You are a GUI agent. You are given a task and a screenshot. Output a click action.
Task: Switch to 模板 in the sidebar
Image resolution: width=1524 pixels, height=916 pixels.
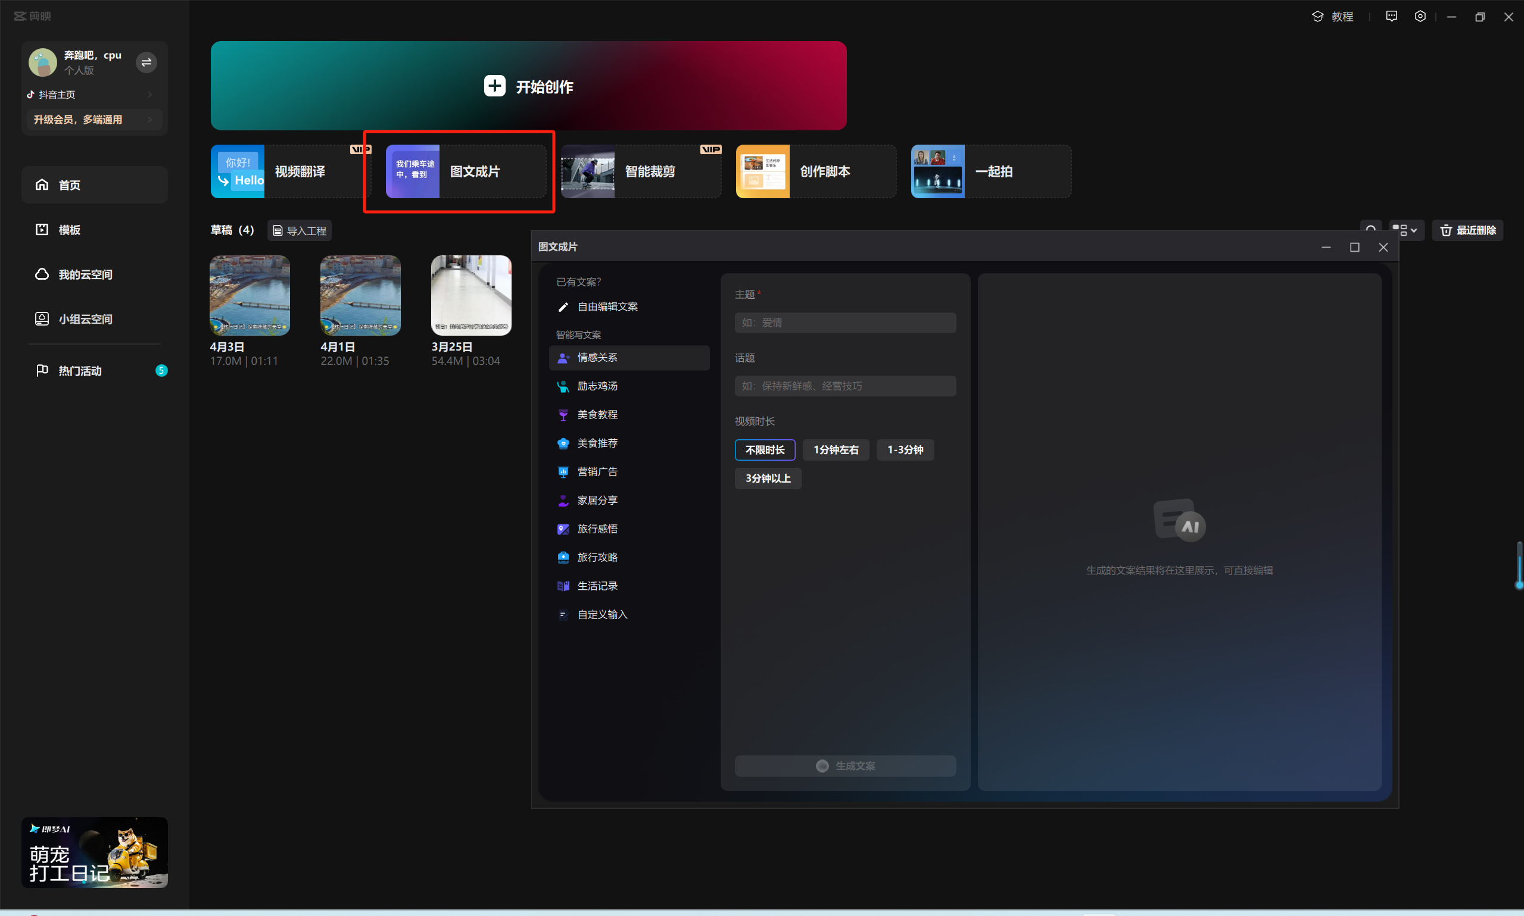pyautogui.click(x=69, y=230)
